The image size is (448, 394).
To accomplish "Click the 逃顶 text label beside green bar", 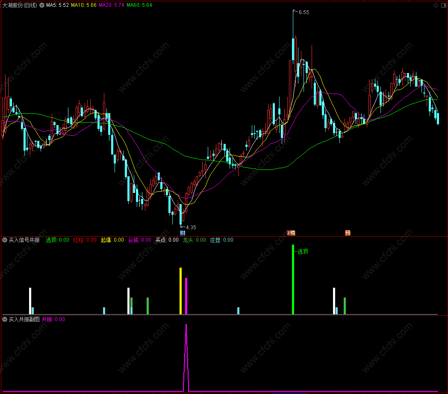I will pos(303,251).
